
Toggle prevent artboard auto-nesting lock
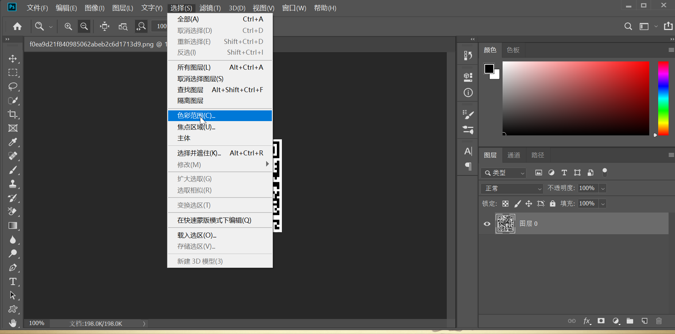(541, 204)
